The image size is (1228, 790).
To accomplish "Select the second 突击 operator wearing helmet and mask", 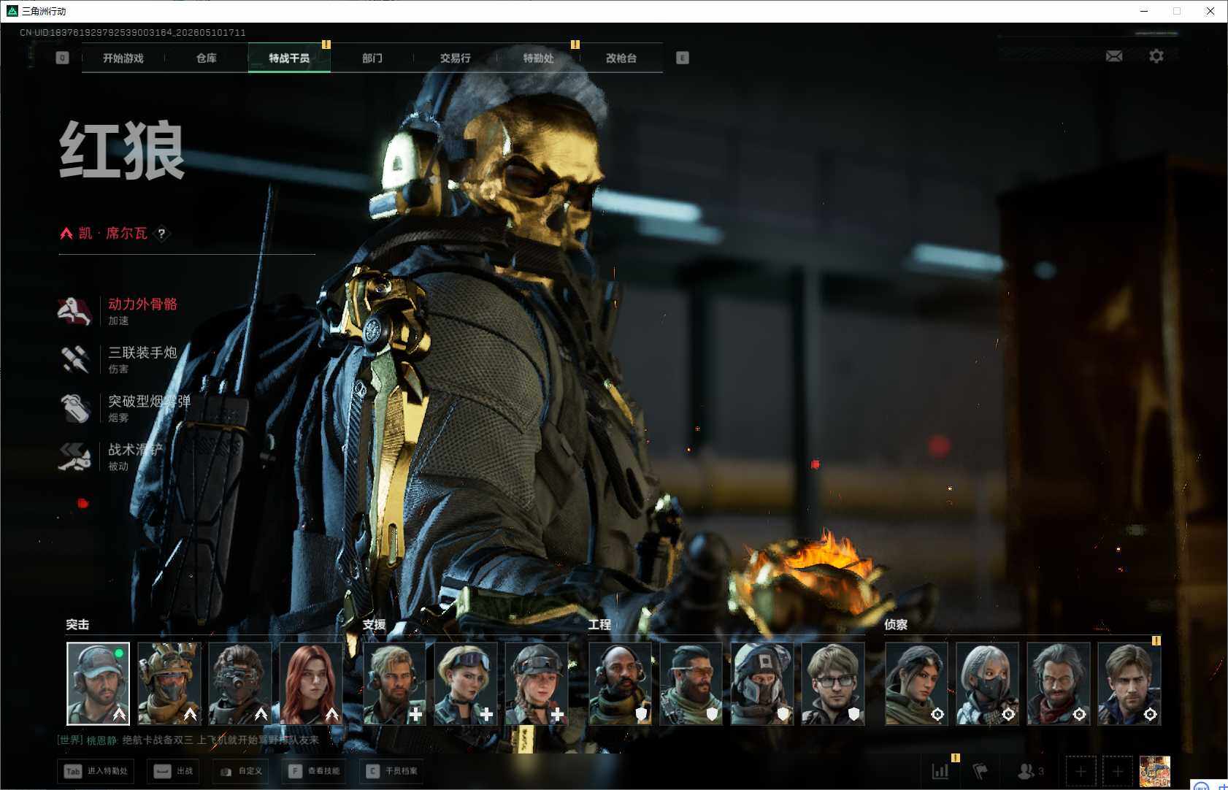I will point(169,684).
